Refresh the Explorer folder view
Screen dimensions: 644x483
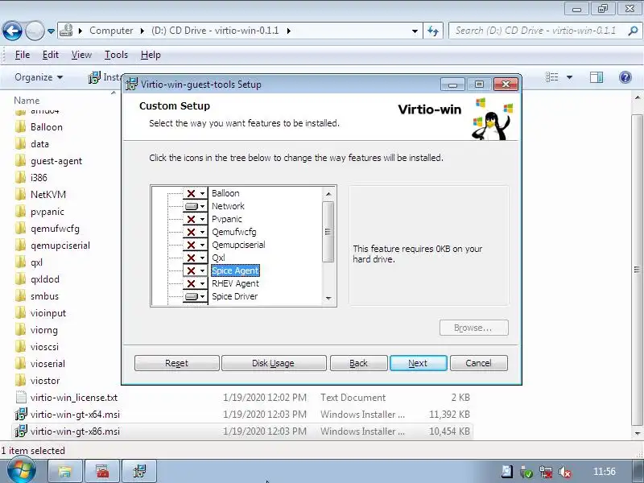pos(433,31)
